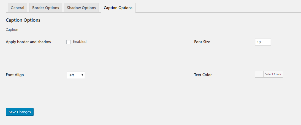Click the Text Color swatch preview
This screenshot has height=125, width=301.
click(259, 74)
